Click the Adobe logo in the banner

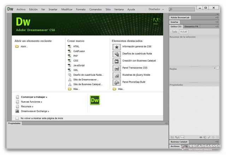(x=156, y=21)
